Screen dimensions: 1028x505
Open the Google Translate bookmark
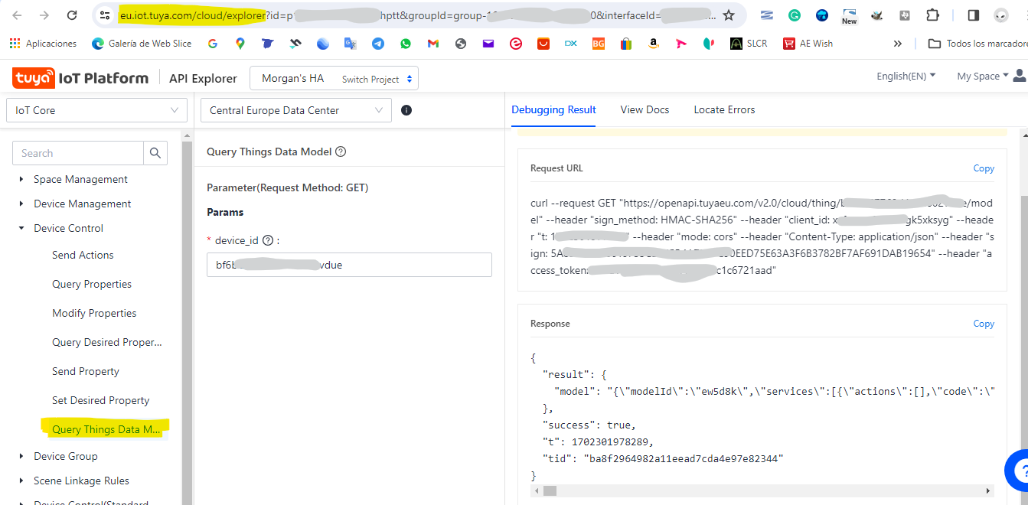[x=350, y=44]
